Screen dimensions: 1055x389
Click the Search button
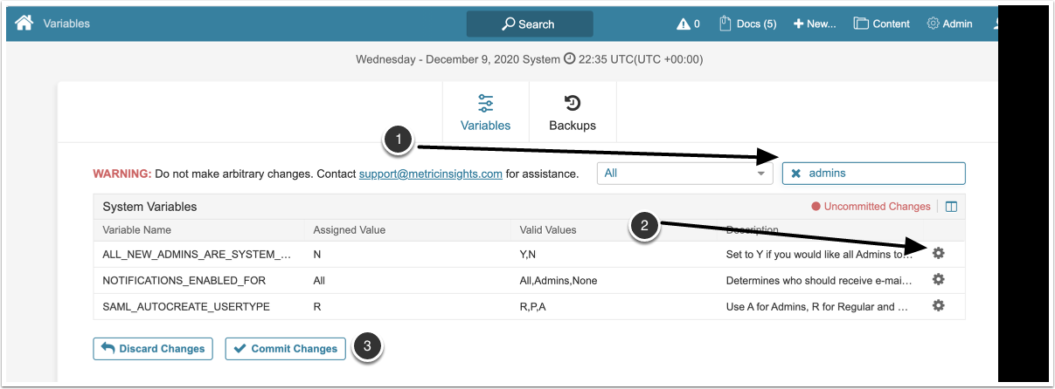pos(530,24)
